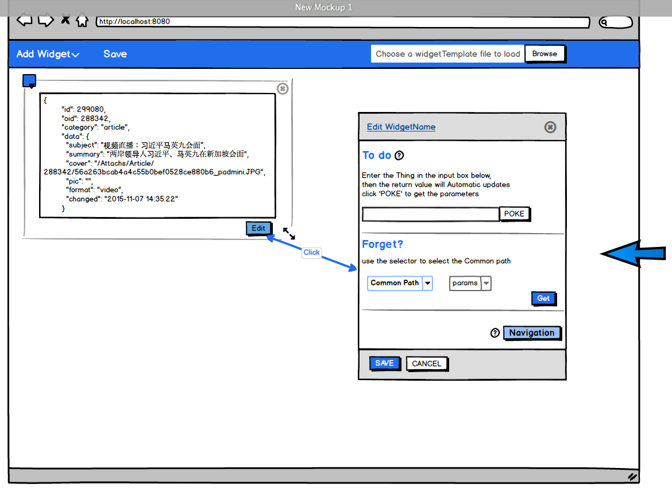Click the Browse button for template file
The height and width of the screenshot is (499, 672).
coord(544,54)
